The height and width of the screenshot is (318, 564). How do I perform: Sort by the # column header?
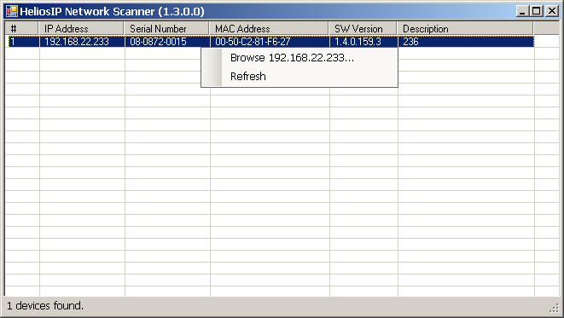pyautogui.click(x=21, y=28)
